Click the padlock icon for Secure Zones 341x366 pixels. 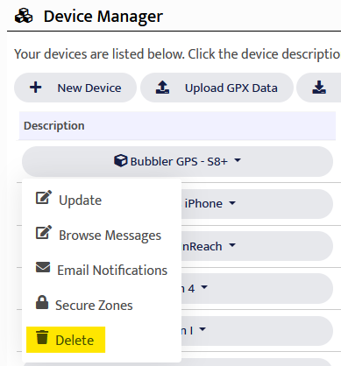(42, 302)
